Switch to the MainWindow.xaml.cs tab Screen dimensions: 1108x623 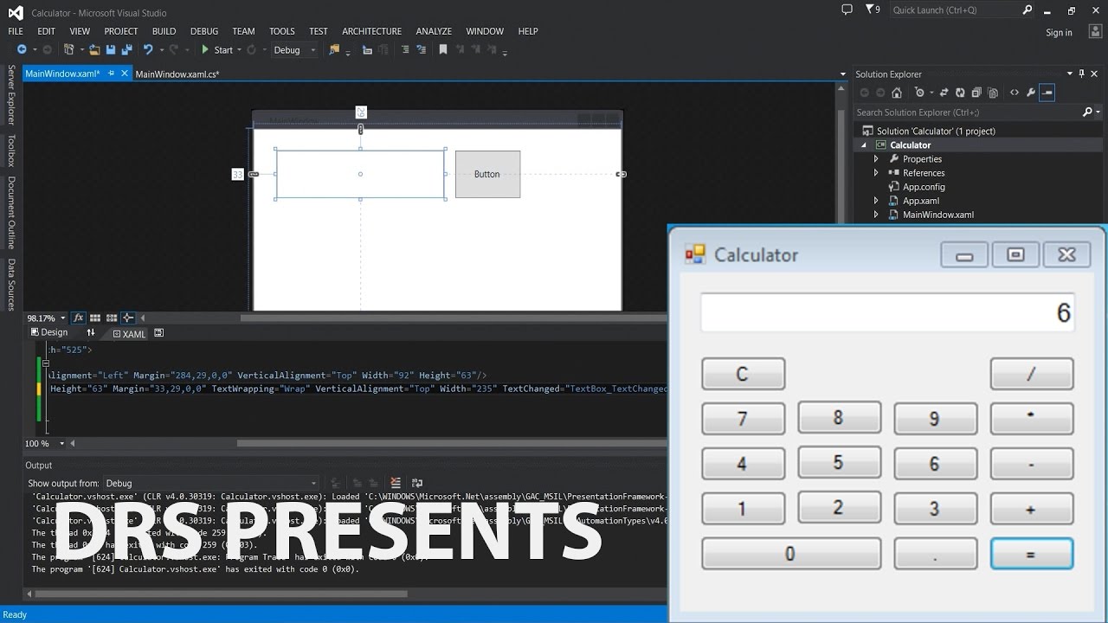177,74
